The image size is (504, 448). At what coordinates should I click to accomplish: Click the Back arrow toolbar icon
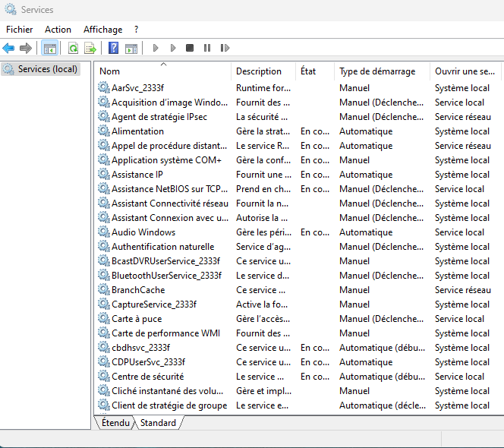[8, 49]
